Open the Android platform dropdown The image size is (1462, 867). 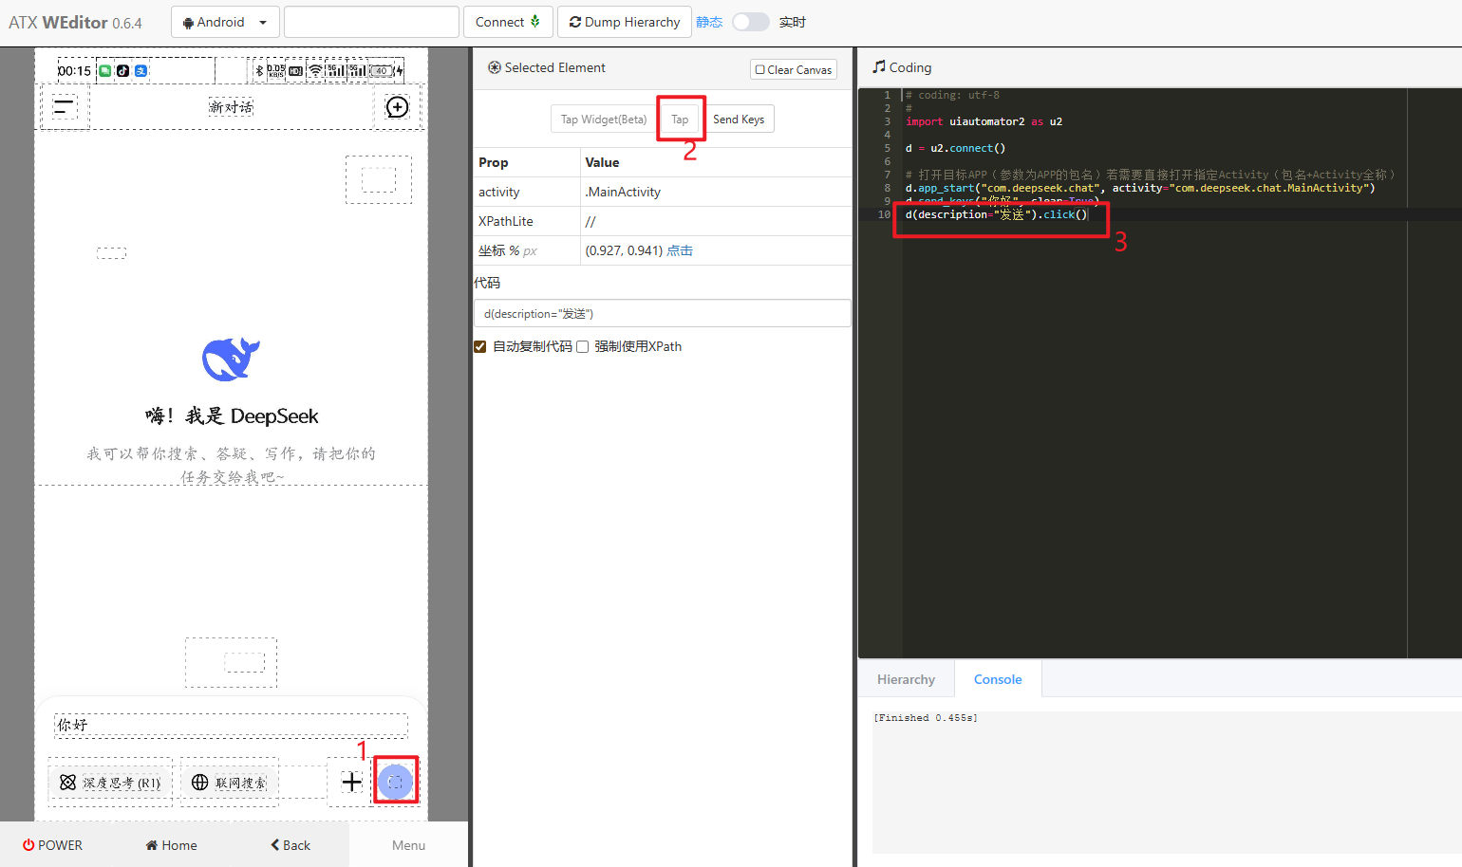(225, 22)
